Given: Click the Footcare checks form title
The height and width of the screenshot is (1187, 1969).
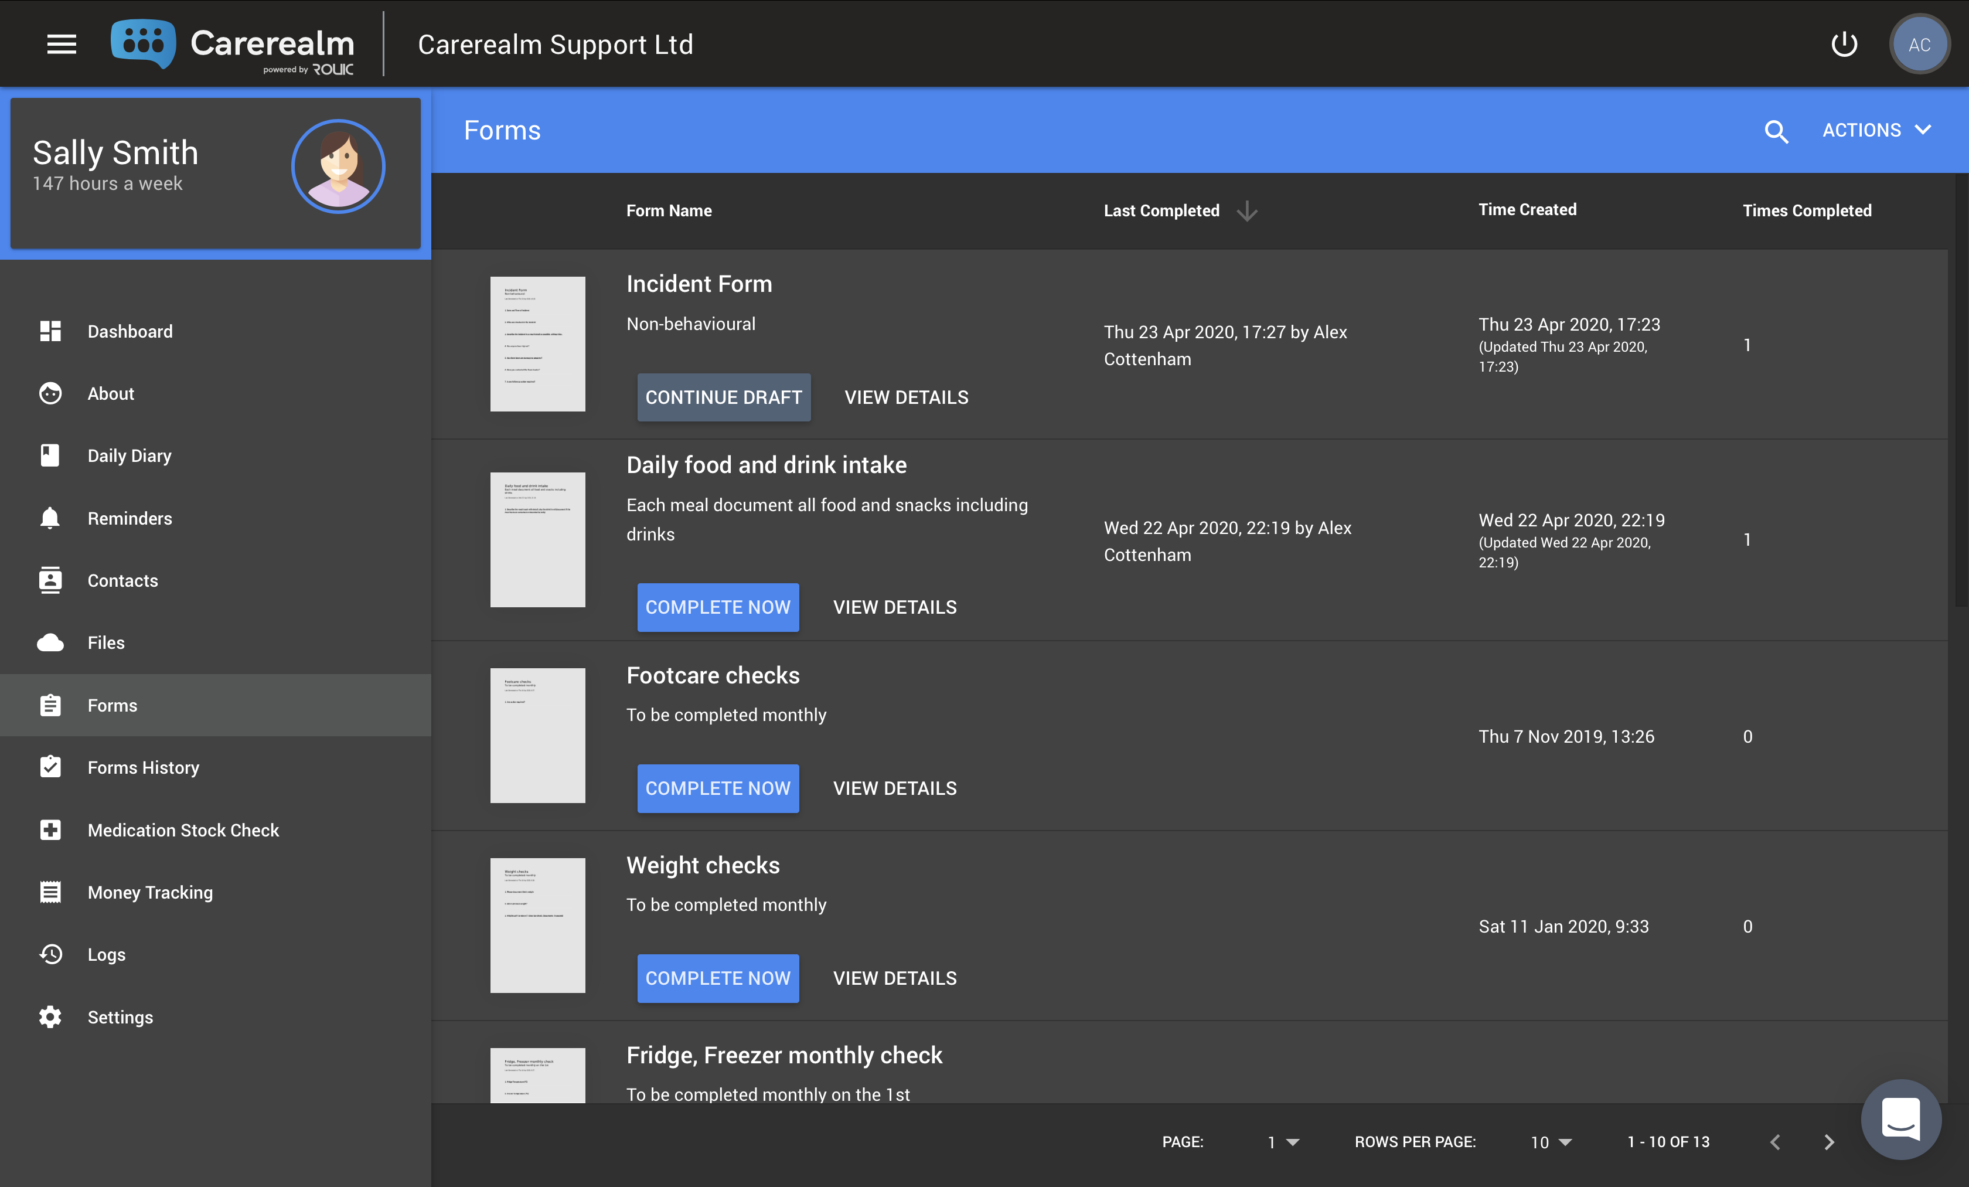Looking at the screenshot, I should [x=713, y=675].
